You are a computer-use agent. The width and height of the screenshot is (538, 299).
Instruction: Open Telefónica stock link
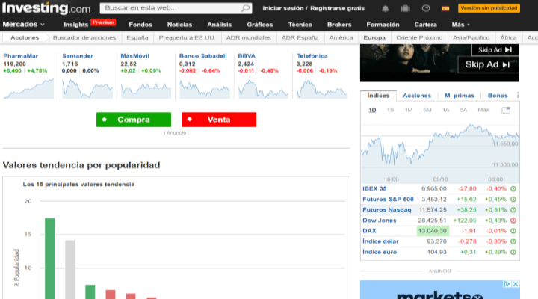point(312,56)
